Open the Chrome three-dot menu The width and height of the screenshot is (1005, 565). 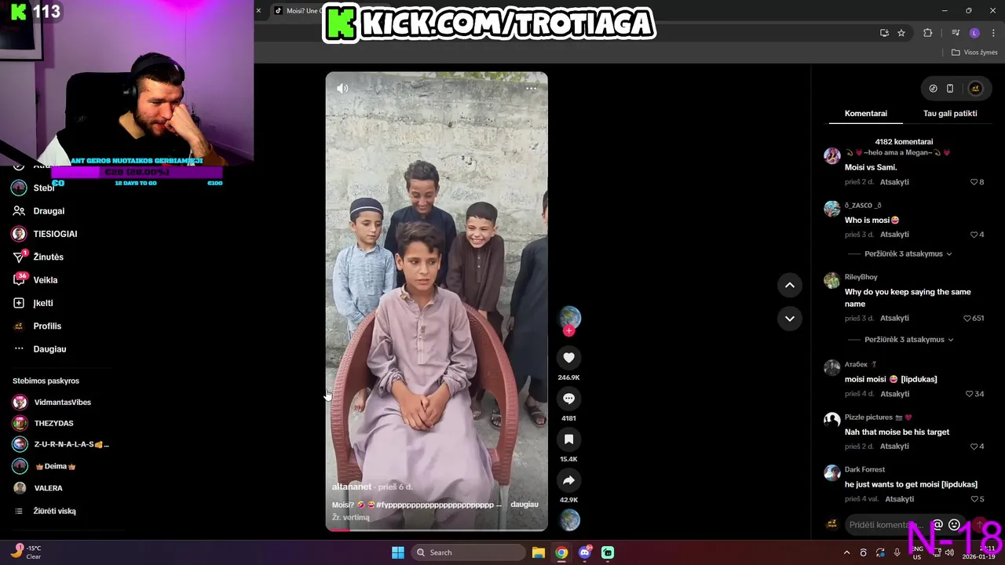(x=993, y=33)
